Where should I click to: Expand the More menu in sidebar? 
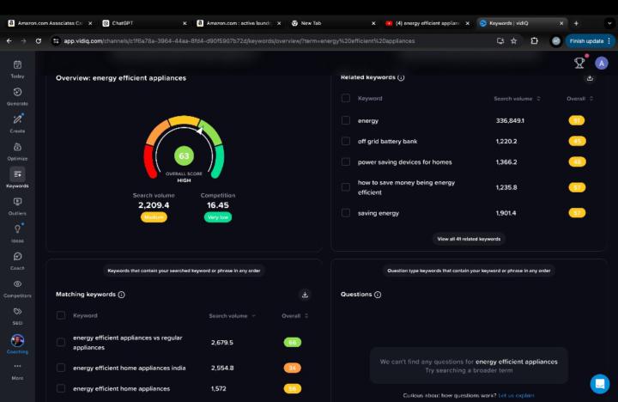point(17,369)
